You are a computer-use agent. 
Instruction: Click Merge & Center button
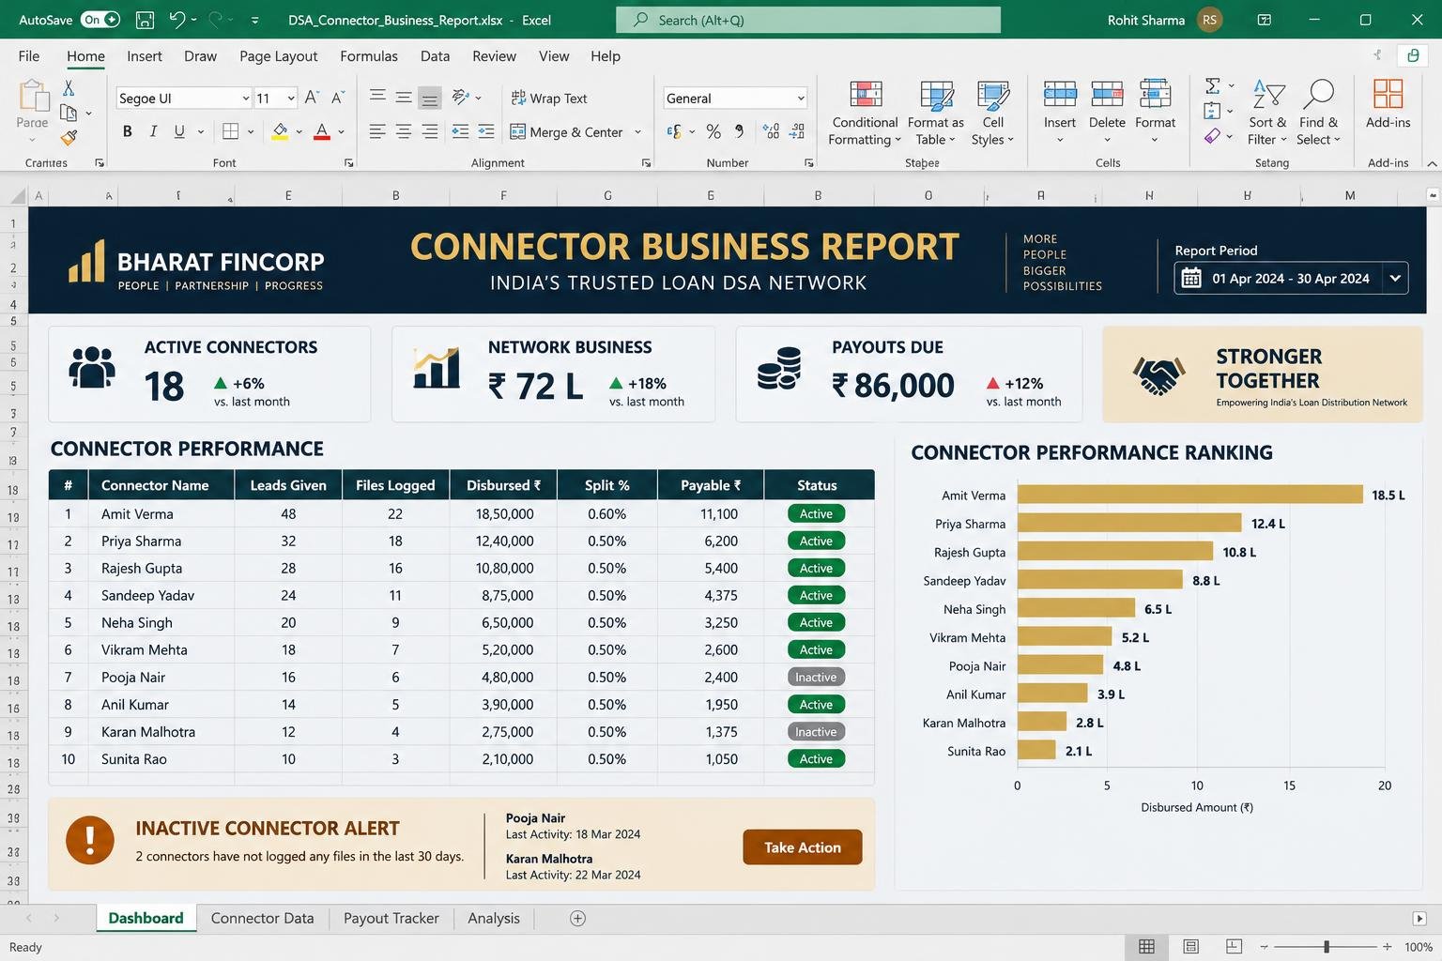point(567,132)
